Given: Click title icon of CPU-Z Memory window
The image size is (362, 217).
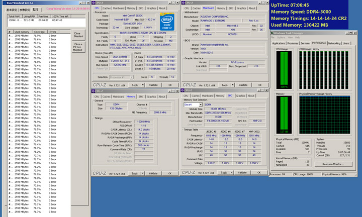Looking at the screenshot, I should point(94,91).
